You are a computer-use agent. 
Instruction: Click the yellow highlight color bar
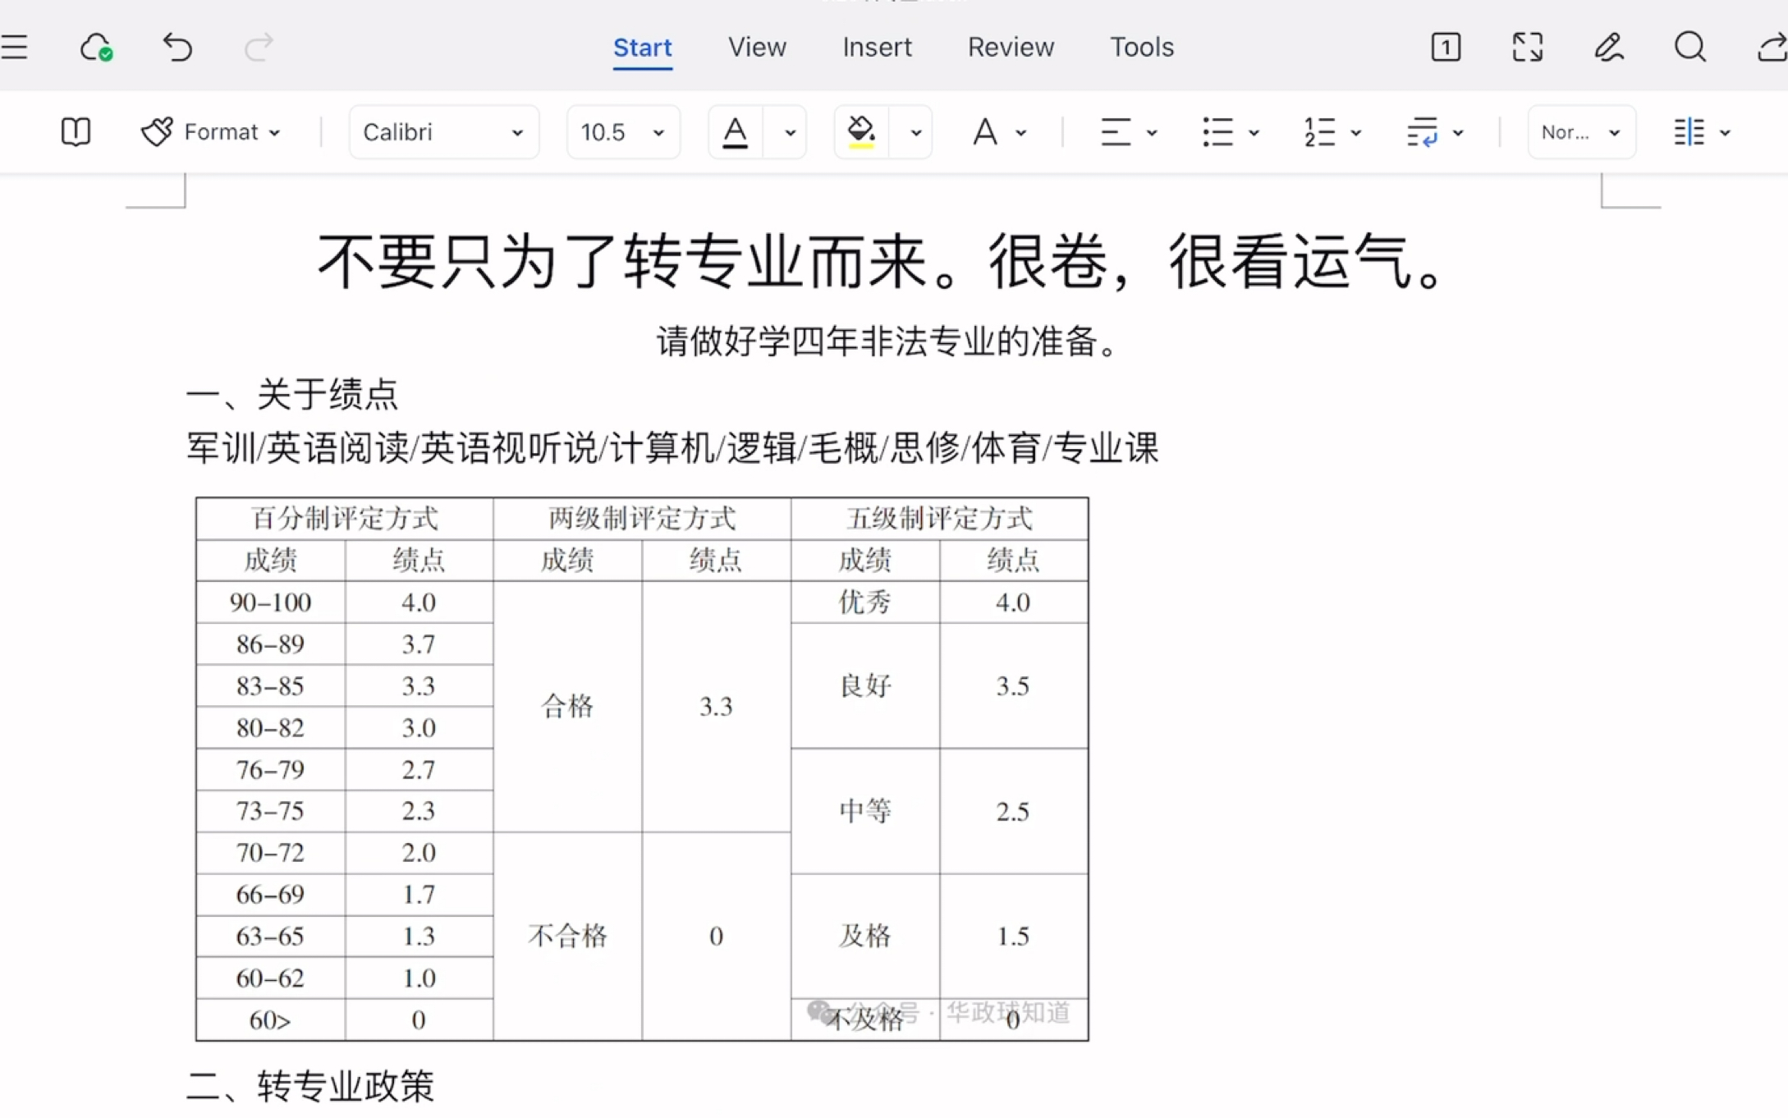coord(860,146)
